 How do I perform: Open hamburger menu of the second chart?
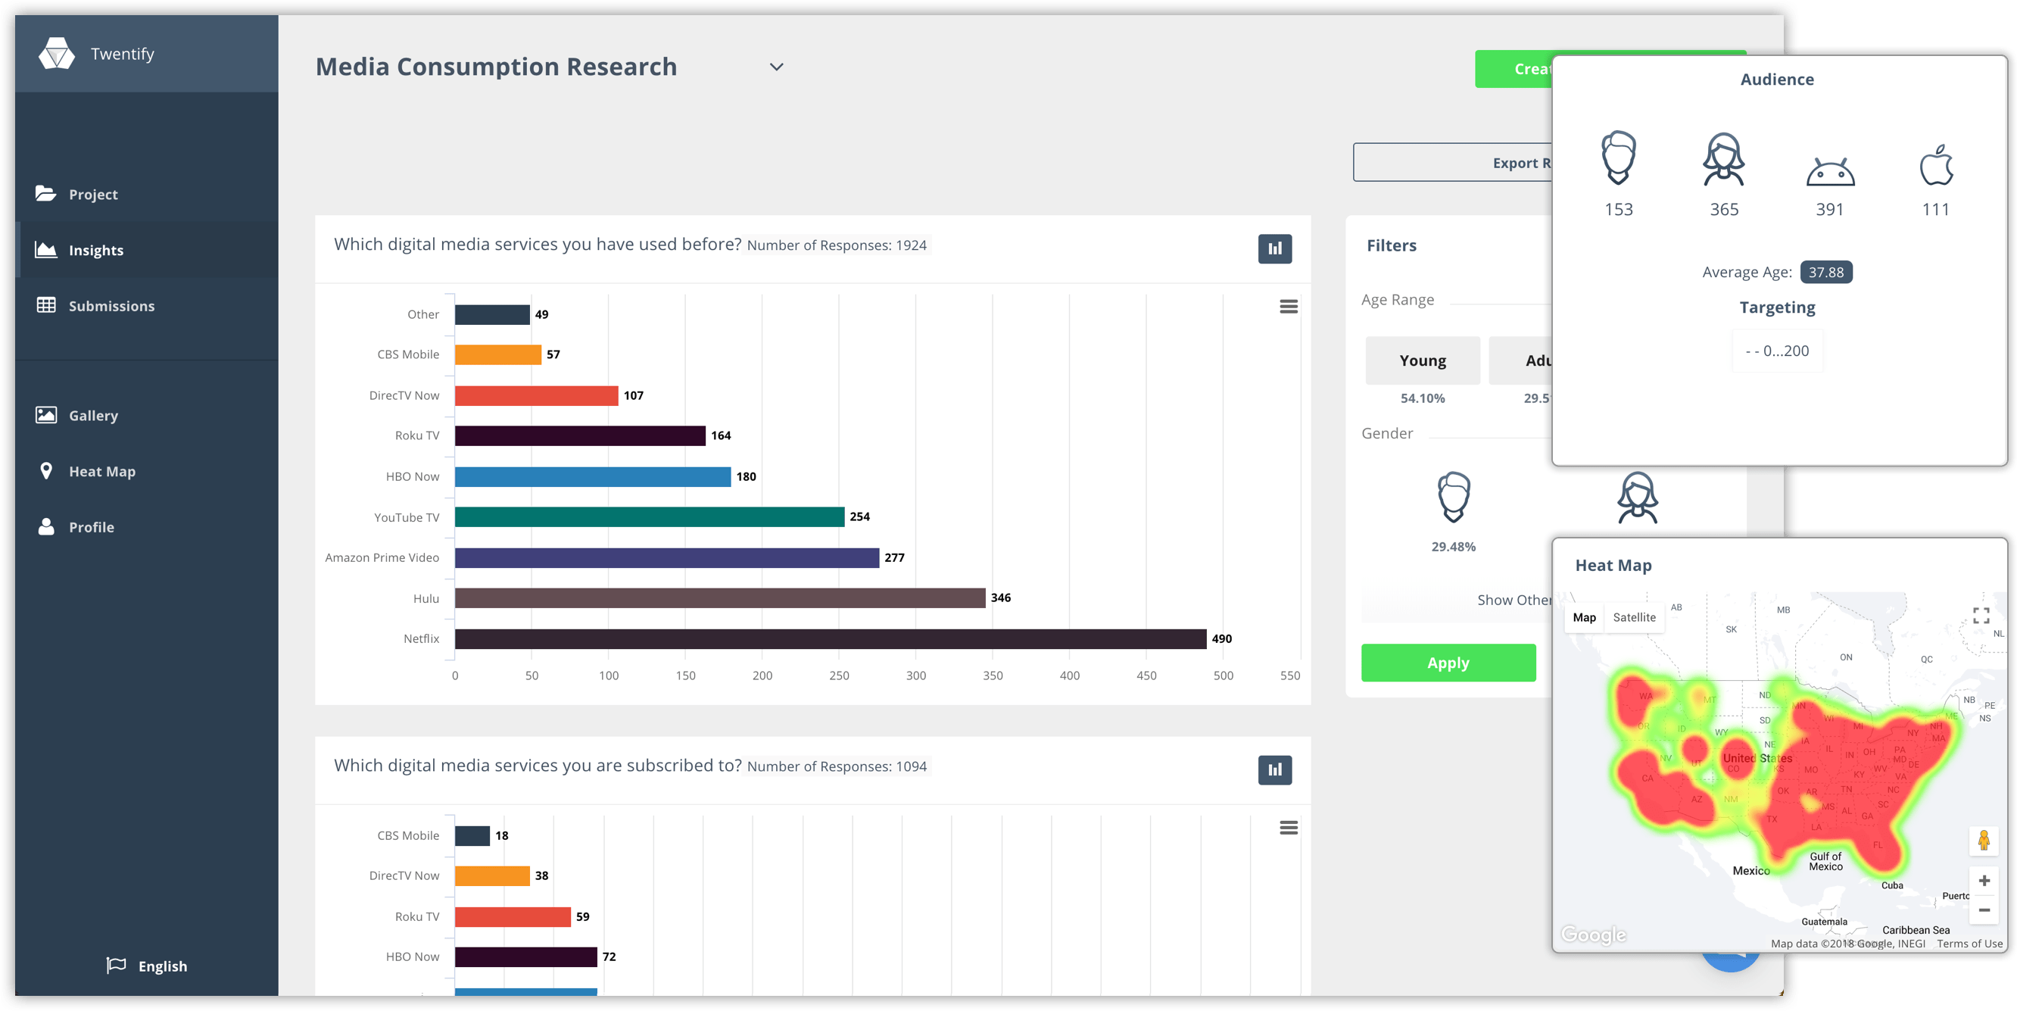coord(1288,827)
